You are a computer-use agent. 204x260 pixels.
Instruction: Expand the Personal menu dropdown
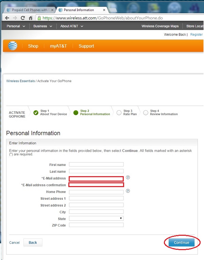click(16, 26)
